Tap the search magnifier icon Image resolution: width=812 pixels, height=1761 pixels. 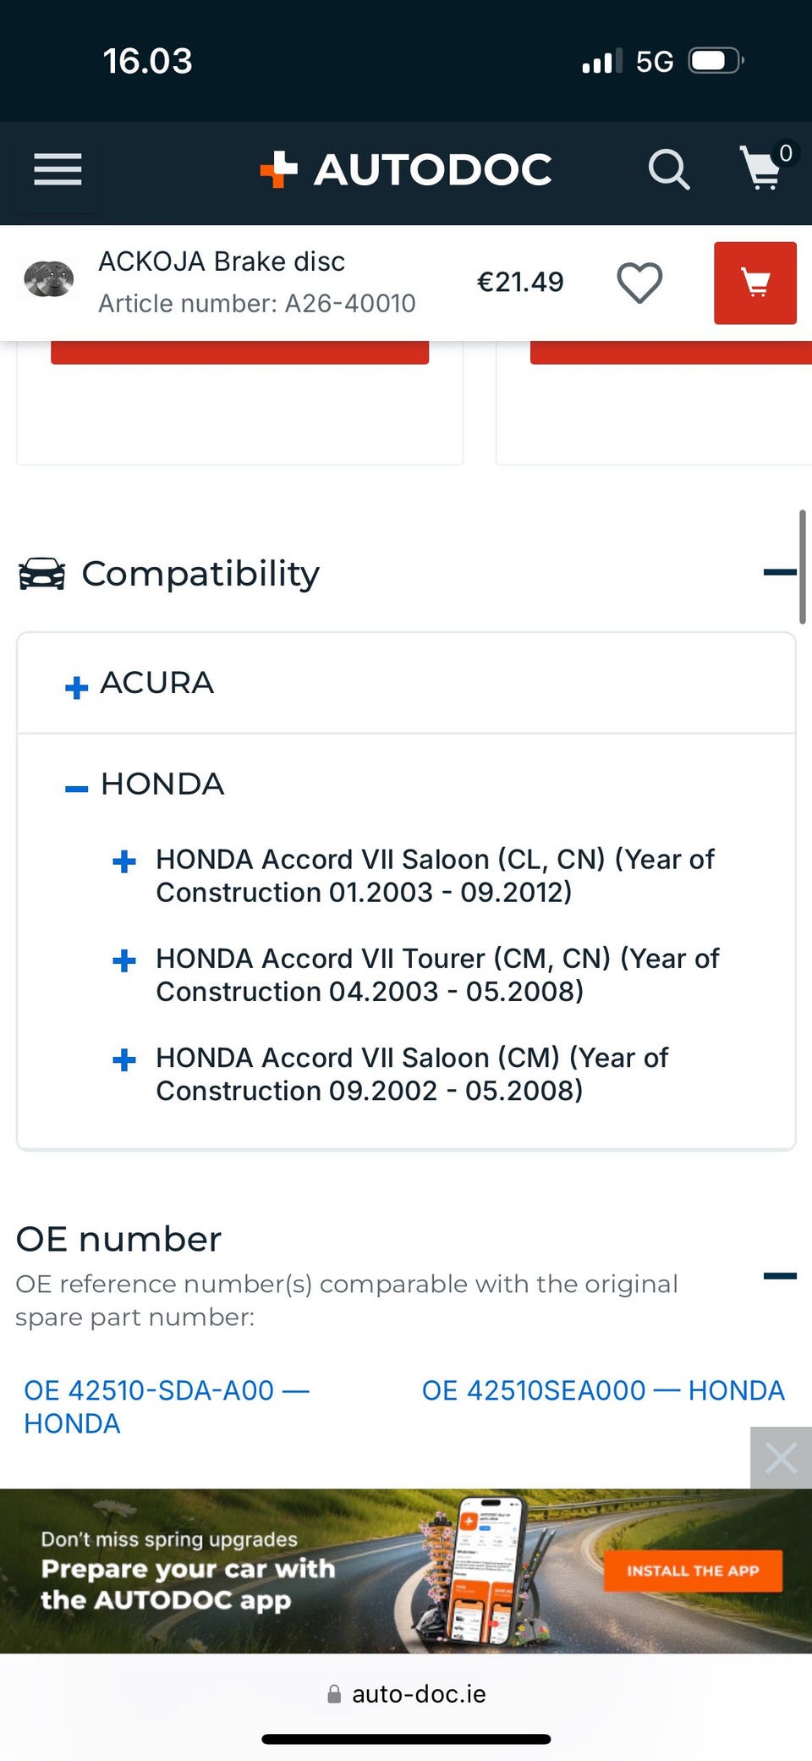668,169
